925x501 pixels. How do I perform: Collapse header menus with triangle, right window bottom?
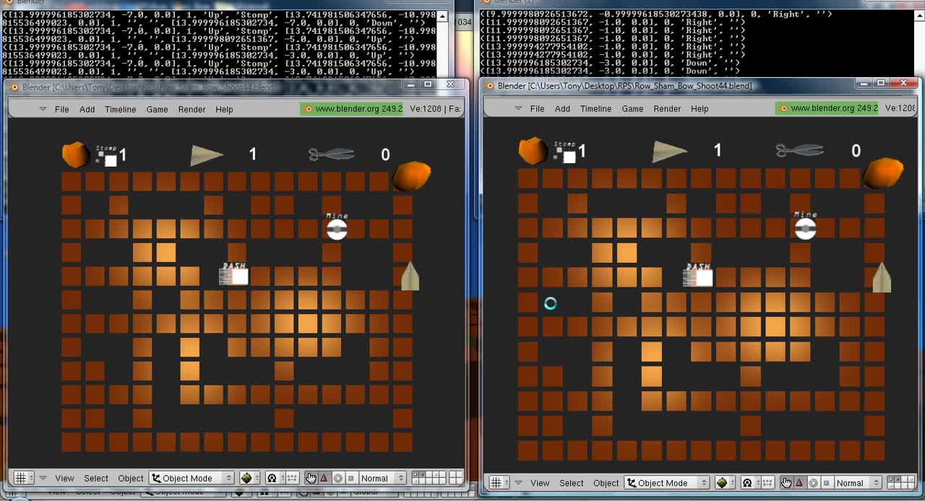click(518, 483)
